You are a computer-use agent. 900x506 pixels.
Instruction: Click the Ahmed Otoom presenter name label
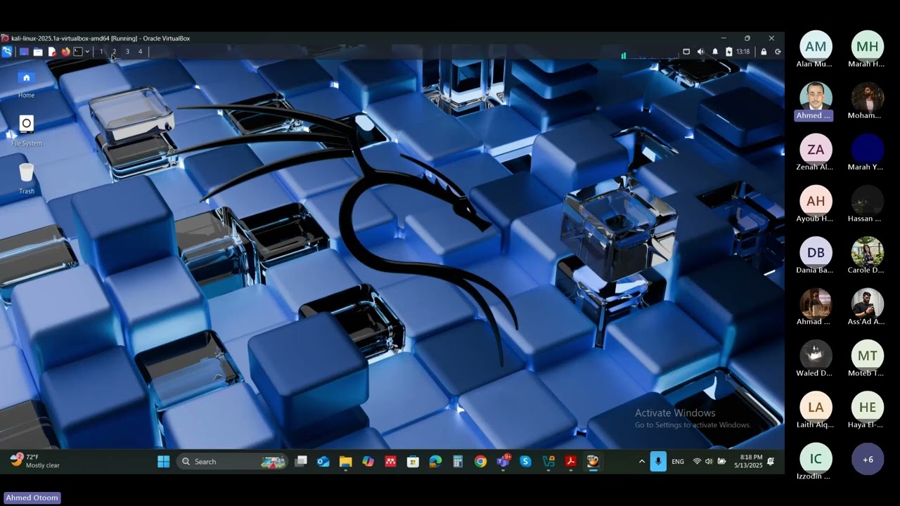click(x=32, y=498)
